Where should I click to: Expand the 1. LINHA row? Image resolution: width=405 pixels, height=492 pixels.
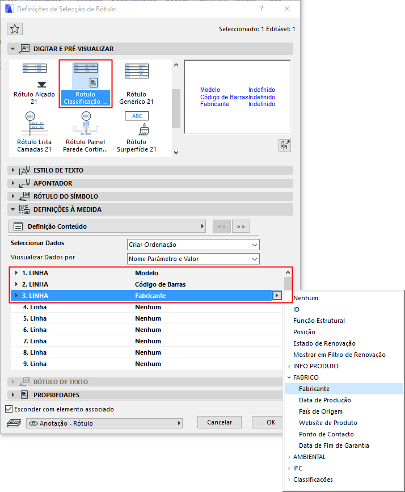pyautogui.click(x=16, y=273)
